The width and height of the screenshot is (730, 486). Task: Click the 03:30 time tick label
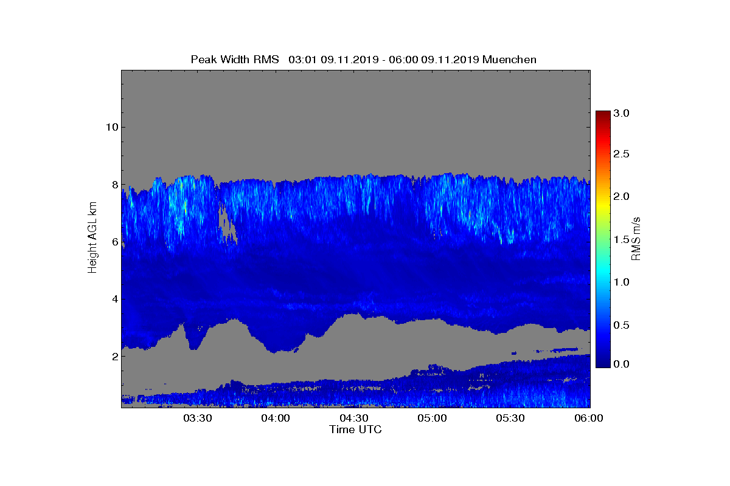point(197,418)
